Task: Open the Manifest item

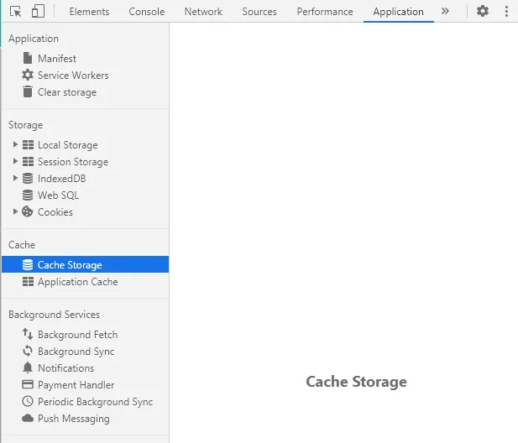Action: point(56,59)
